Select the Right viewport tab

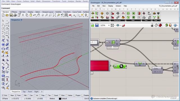point(36,92)
